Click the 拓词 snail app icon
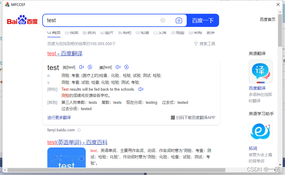285x175 pixels. (261, 132)
